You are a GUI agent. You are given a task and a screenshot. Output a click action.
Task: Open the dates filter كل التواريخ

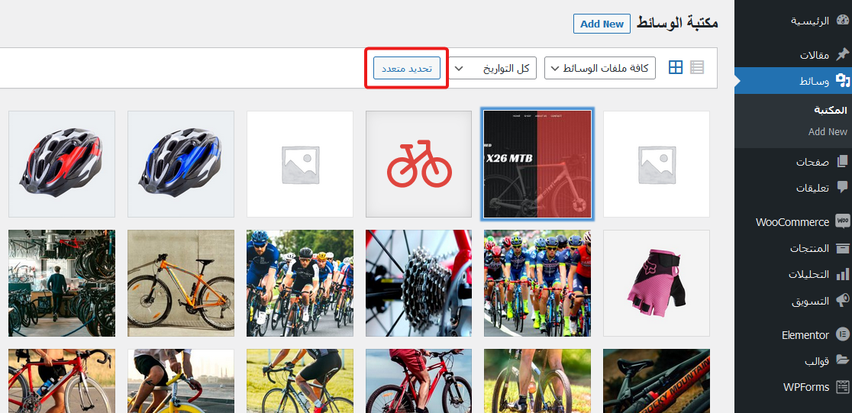(492, 68)
